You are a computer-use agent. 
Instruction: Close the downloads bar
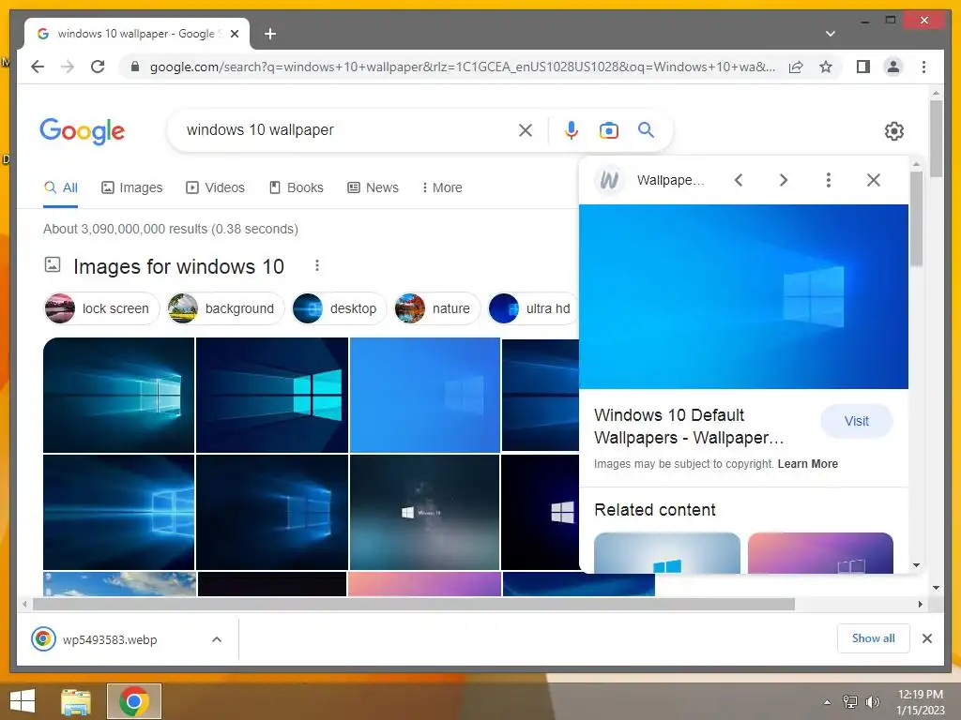(x=926, y=638)
